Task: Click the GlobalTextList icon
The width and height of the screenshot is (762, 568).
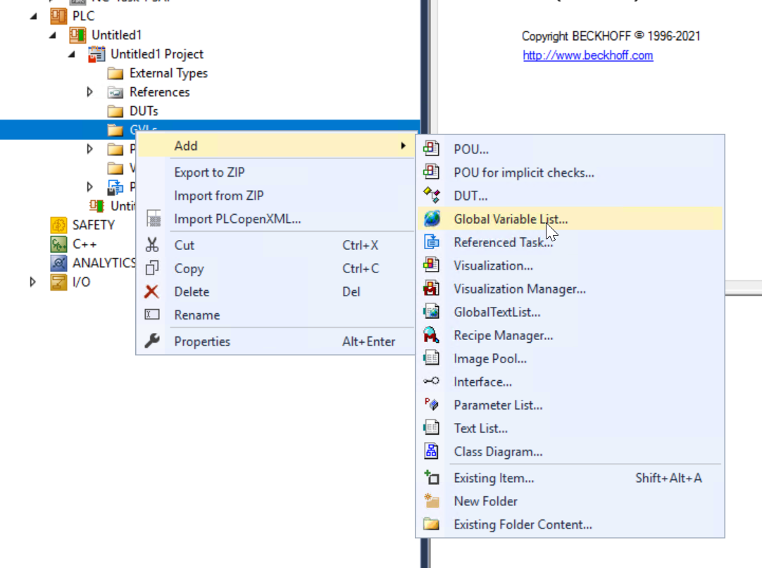Action: 431,312
